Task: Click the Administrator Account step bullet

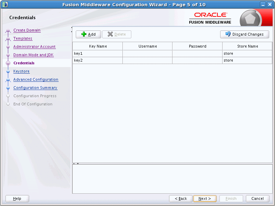Action: (8, 47)
